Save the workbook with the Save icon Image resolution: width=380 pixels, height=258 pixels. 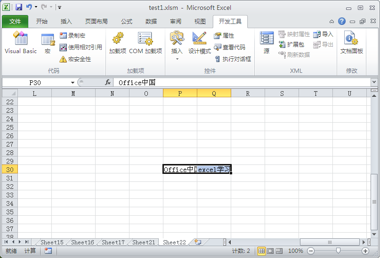coord(19,7)
